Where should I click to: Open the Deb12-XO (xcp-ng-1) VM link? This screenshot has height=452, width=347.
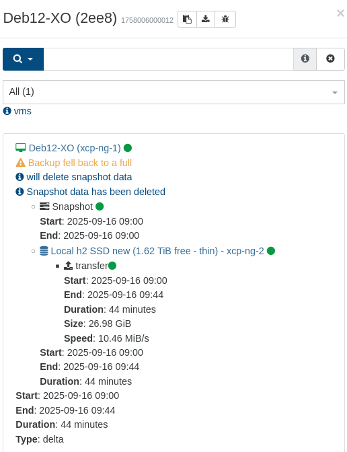click(x=75, y=148)
